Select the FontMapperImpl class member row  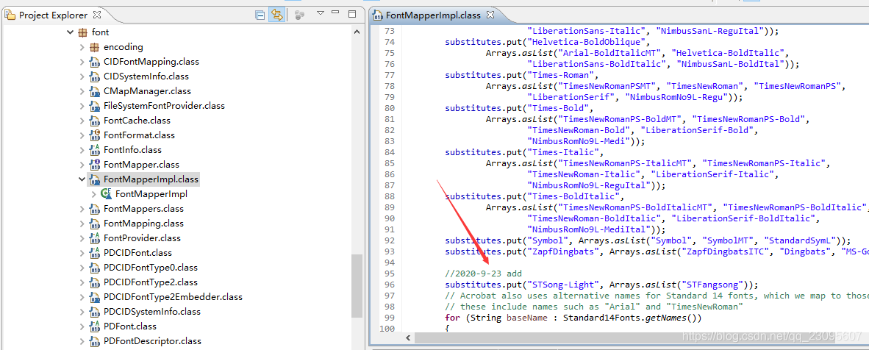[151, 194]
